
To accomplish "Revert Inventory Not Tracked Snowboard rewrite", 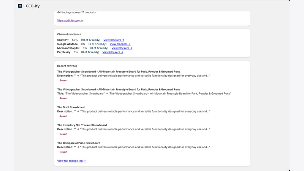I will coord(63,134).
